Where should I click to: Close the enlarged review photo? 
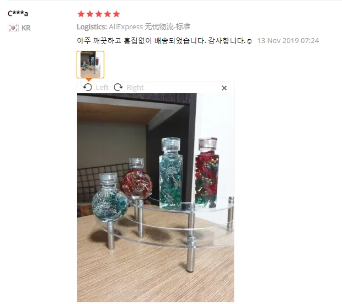224,88
